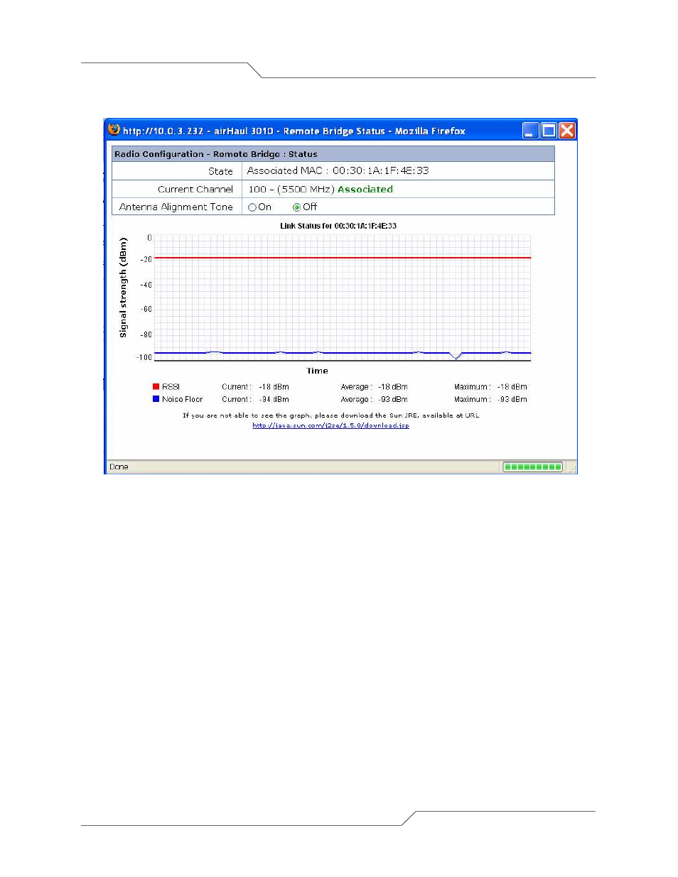Click the Current Channel label
The image size is (678, 877).
(195, 189)
